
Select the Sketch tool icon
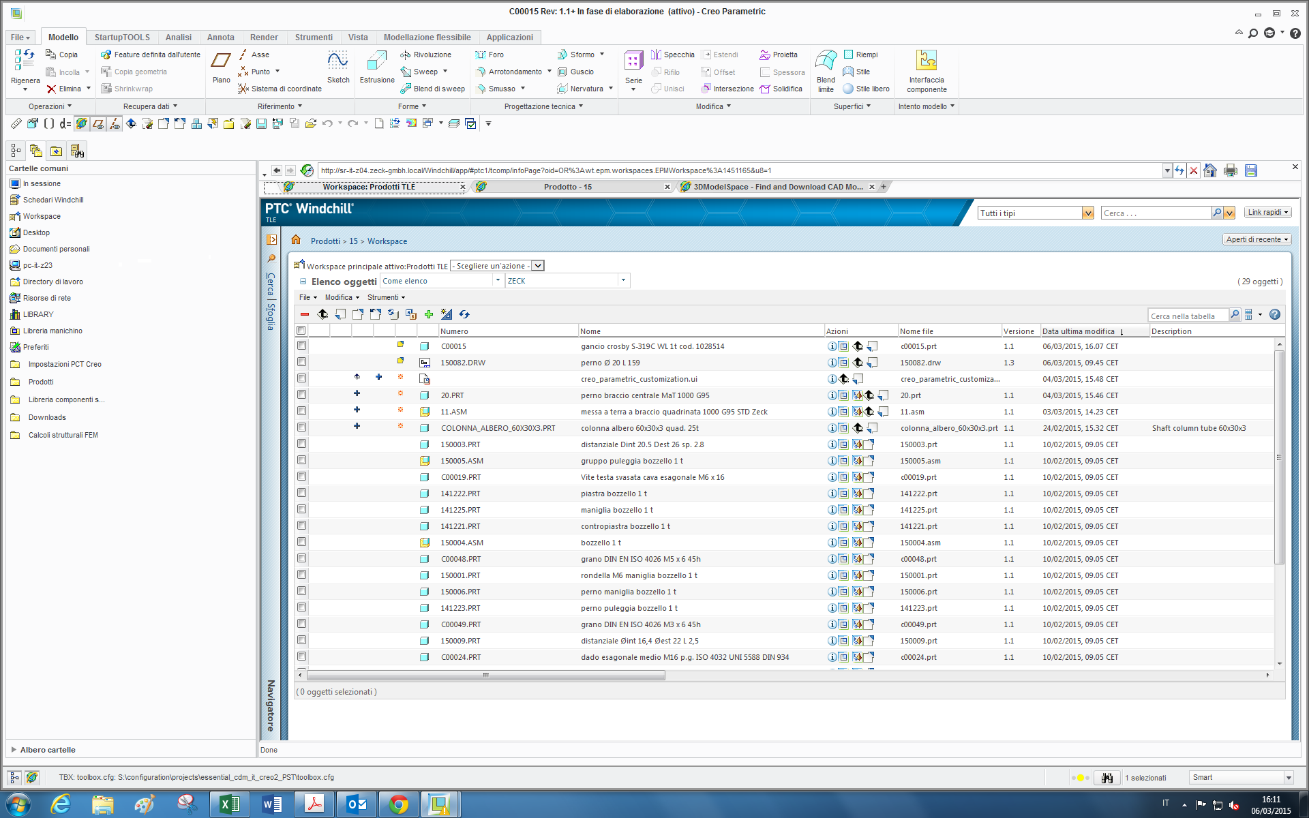click(x=337, y=62)
